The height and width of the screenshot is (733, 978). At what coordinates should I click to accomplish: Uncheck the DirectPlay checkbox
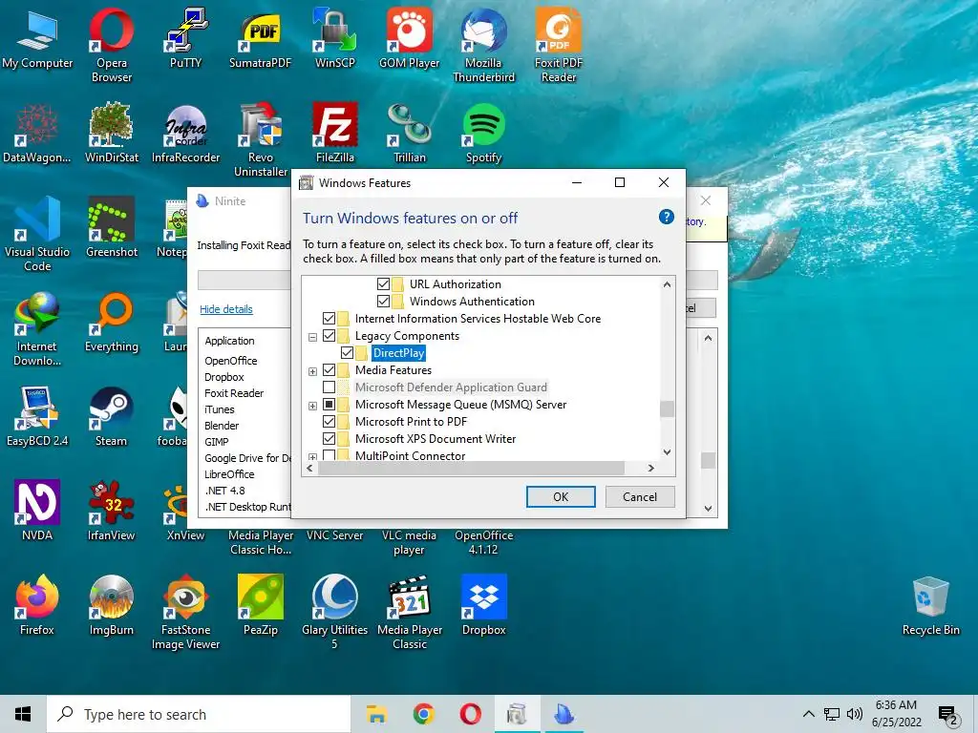(347, 353)
